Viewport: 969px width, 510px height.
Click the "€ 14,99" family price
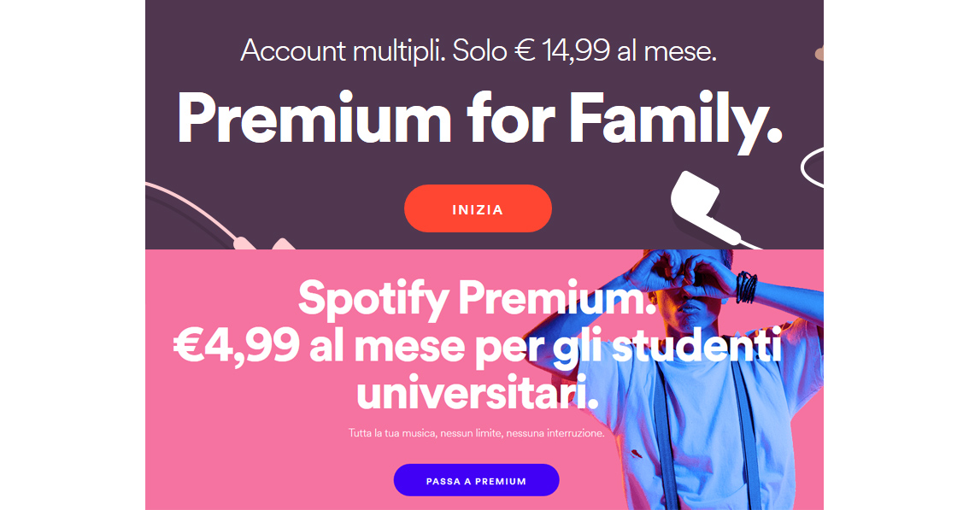click(x=562, y=50)
